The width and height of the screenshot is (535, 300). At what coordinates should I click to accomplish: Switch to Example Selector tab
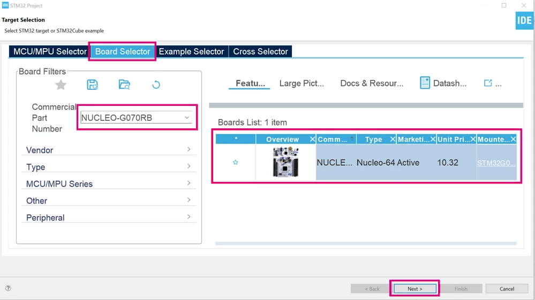click(x=191, y=51)
